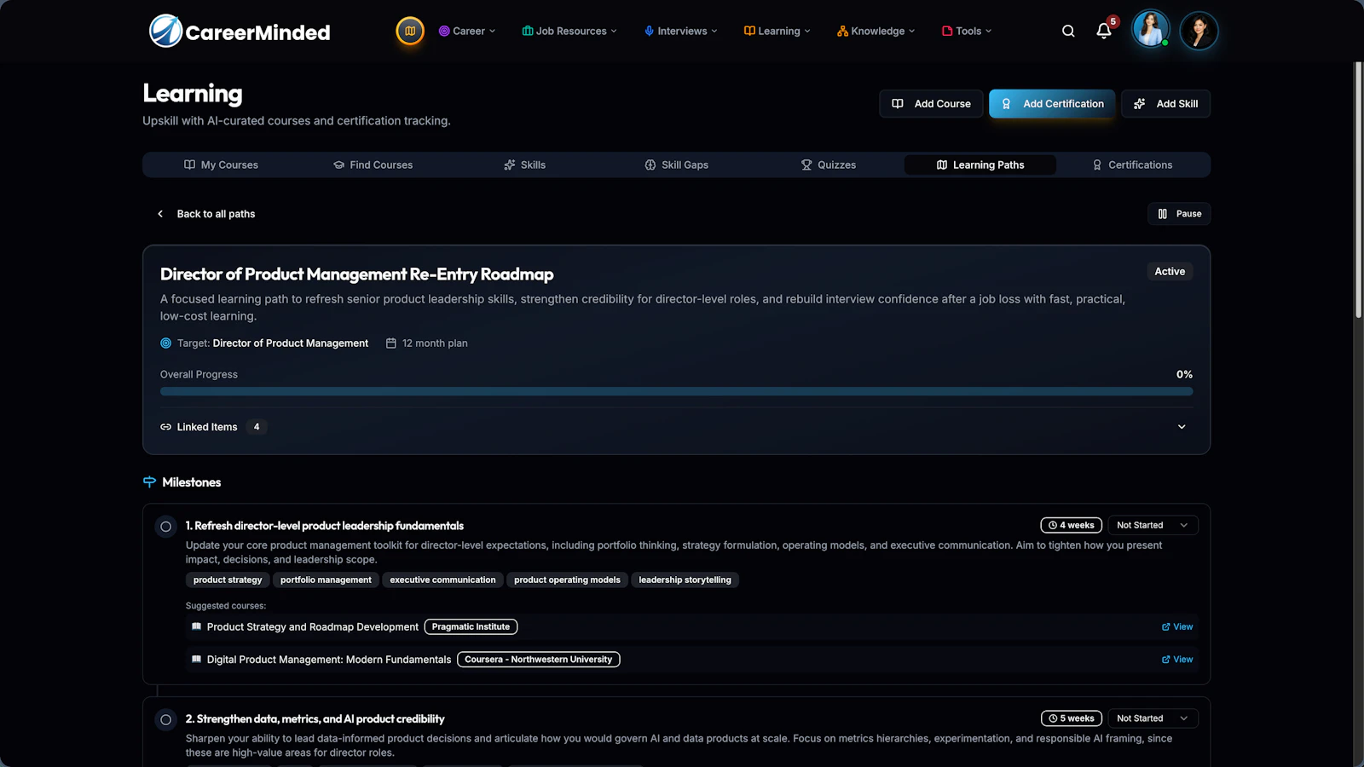View Digital Product Management course
The width and height of the screenshot is (1364, 767).
(1177, 659)
